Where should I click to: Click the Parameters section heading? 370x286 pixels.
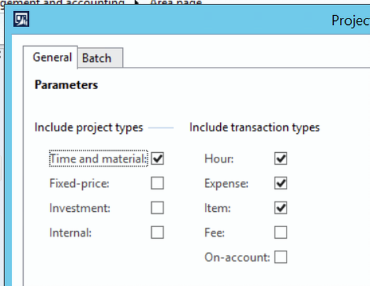pyautogui.click(x=66, y=85)
